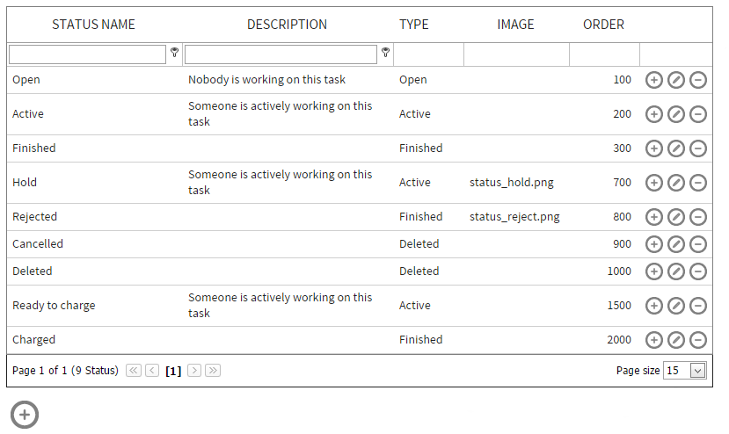The height and width of the screenshot is (434, 729).
Task: Edit the Ready to charge status
Action: pyautogui.click(x=675, y=306)
